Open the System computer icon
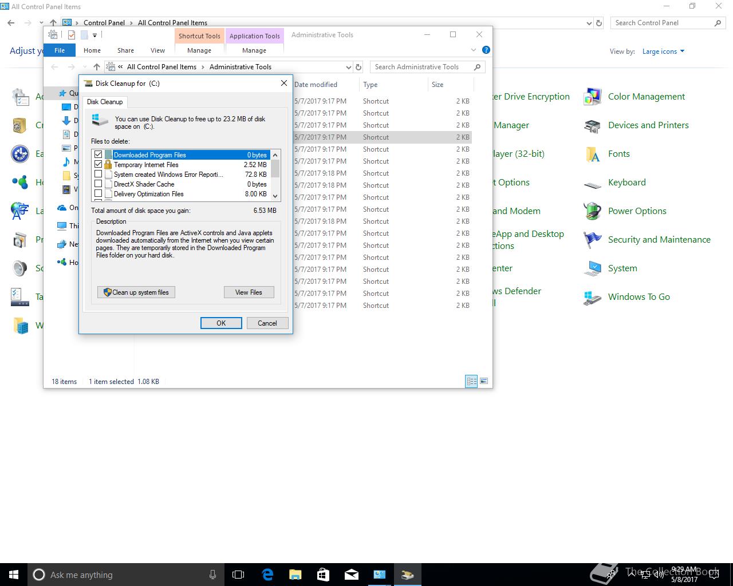The height and width of the screenshot is (586, 733). [592, 268]
